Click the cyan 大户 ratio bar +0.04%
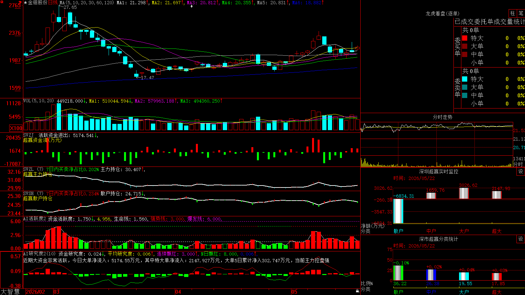525x295 pixels. (x=464, y=276)
